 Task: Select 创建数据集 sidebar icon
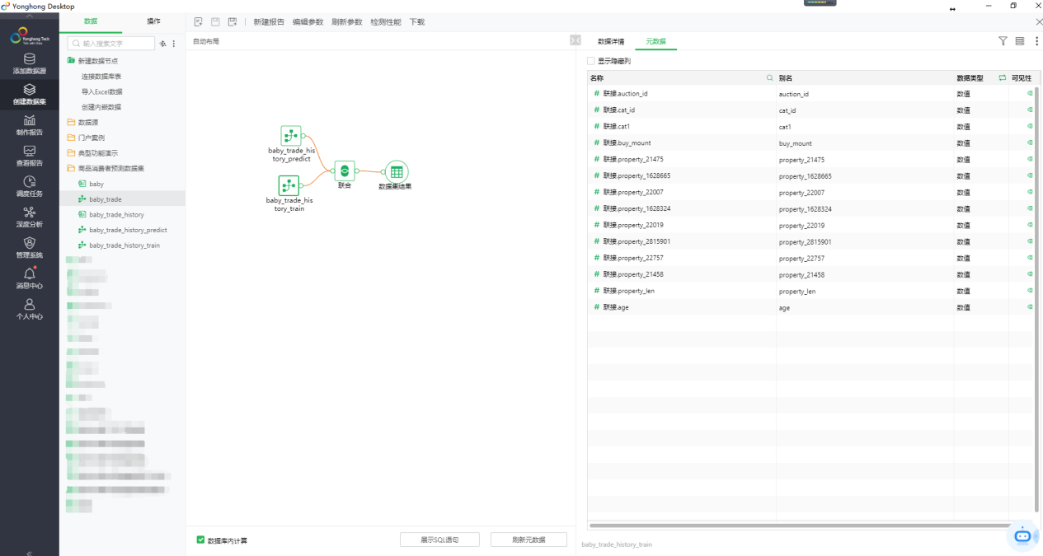tap(30, 95)
